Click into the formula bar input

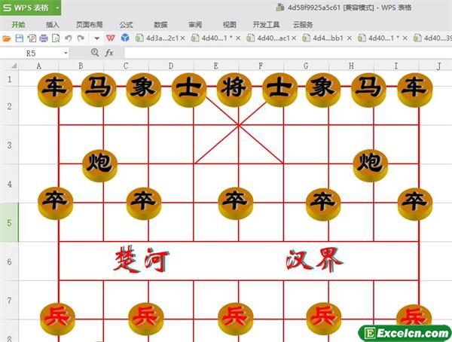pos(288,53)
